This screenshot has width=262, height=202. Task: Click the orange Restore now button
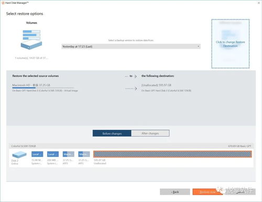point(208,192)
